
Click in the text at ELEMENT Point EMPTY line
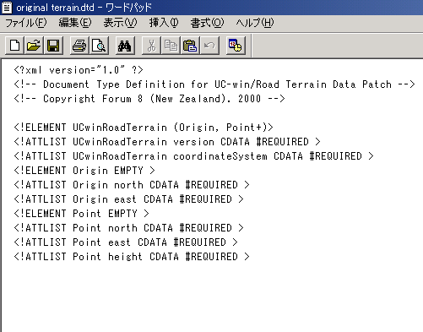[81, 214]
